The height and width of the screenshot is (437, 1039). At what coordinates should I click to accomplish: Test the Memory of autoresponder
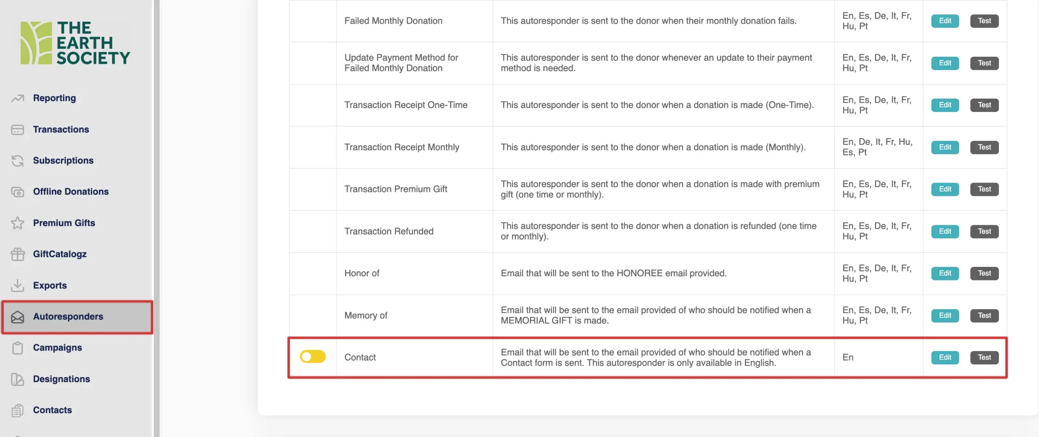tap(984, 315)
